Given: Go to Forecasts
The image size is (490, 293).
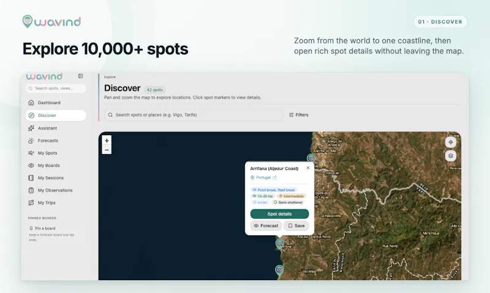Looking at the screenshot, I should (x=56, y=141).
